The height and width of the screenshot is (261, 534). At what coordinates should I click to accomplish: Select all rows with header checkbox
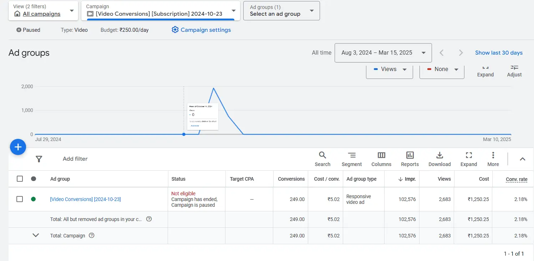tap(20, 179)
